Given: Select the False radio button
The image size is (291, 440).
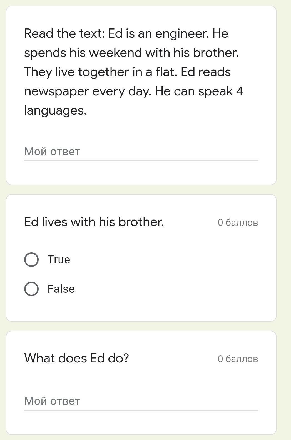Looking at the screenshot, I should pos(31,289).
